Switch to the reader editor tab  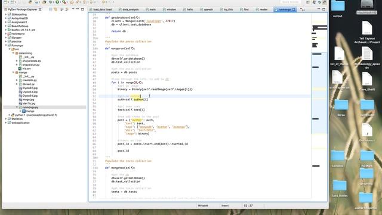click(x=261, y=10)
